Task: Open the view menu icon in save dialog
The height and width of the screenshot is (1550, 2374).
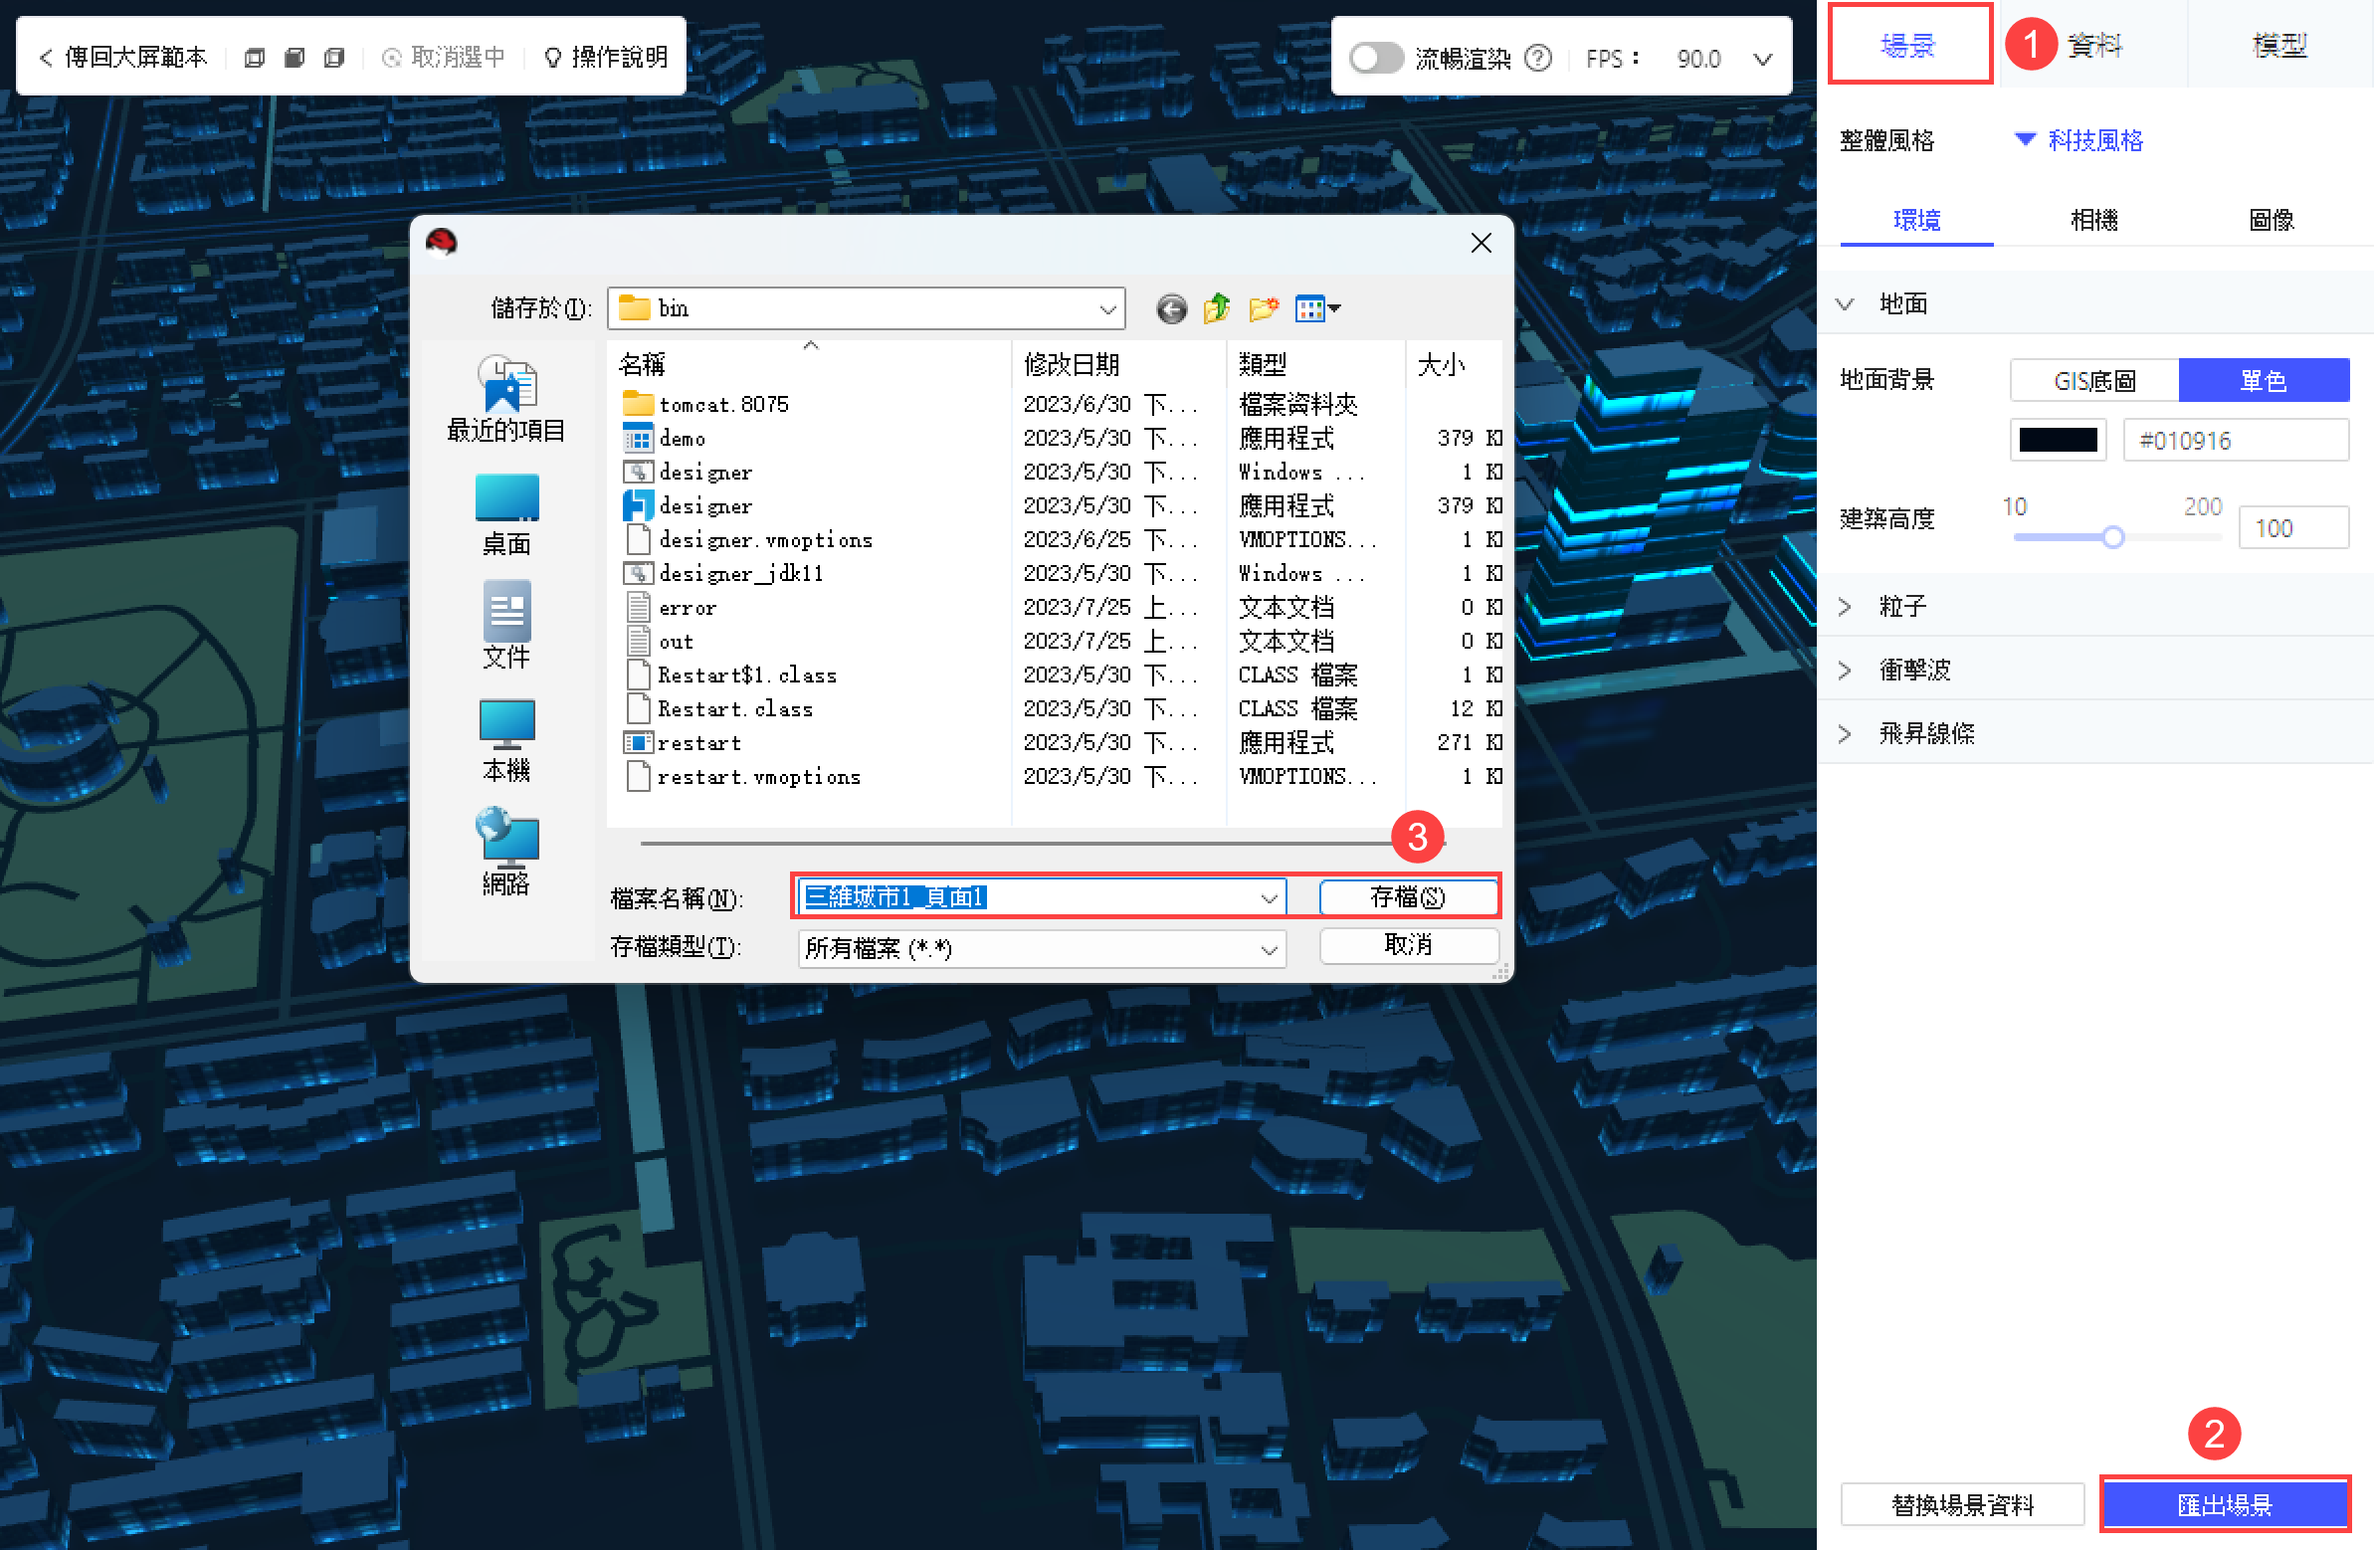Action: [1317, 309]
